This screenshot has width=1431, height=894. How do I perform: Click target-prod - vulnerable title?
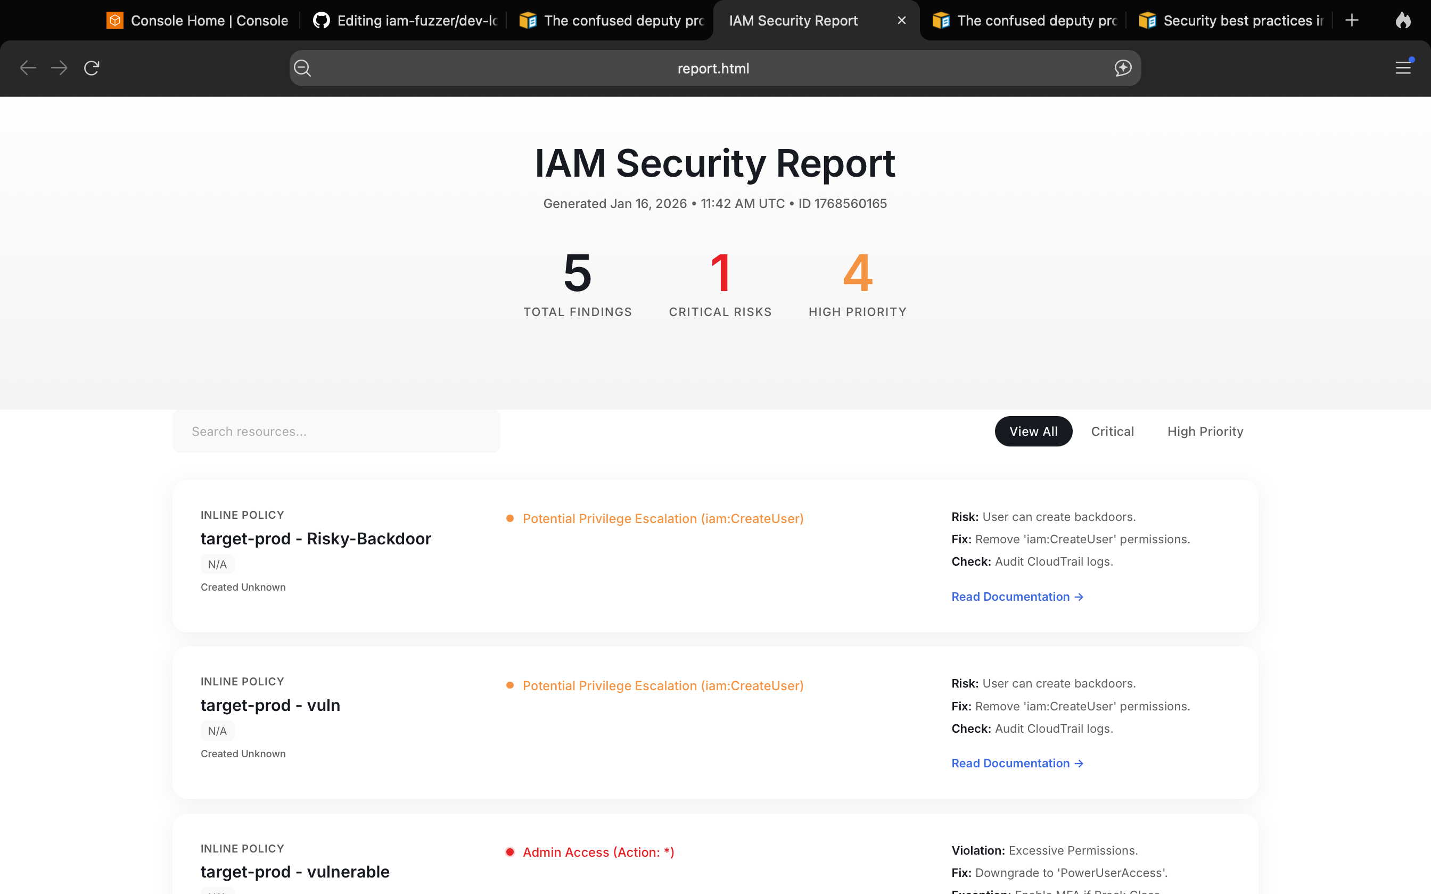295,872
